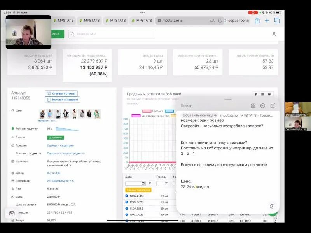The height and width of the screenshot is (233, 311).
Task: Tap the Safari share icon
Action: [x=257, y=21]
